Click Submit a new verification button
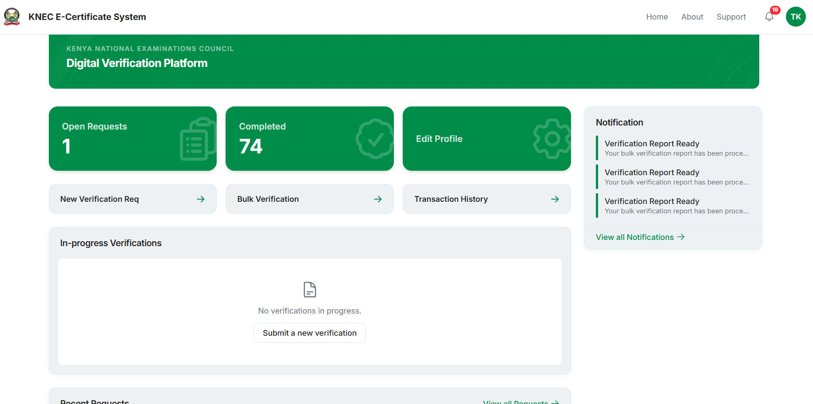Screen dimensions: 813x404 pyautogui.click(x=309, y=333)
